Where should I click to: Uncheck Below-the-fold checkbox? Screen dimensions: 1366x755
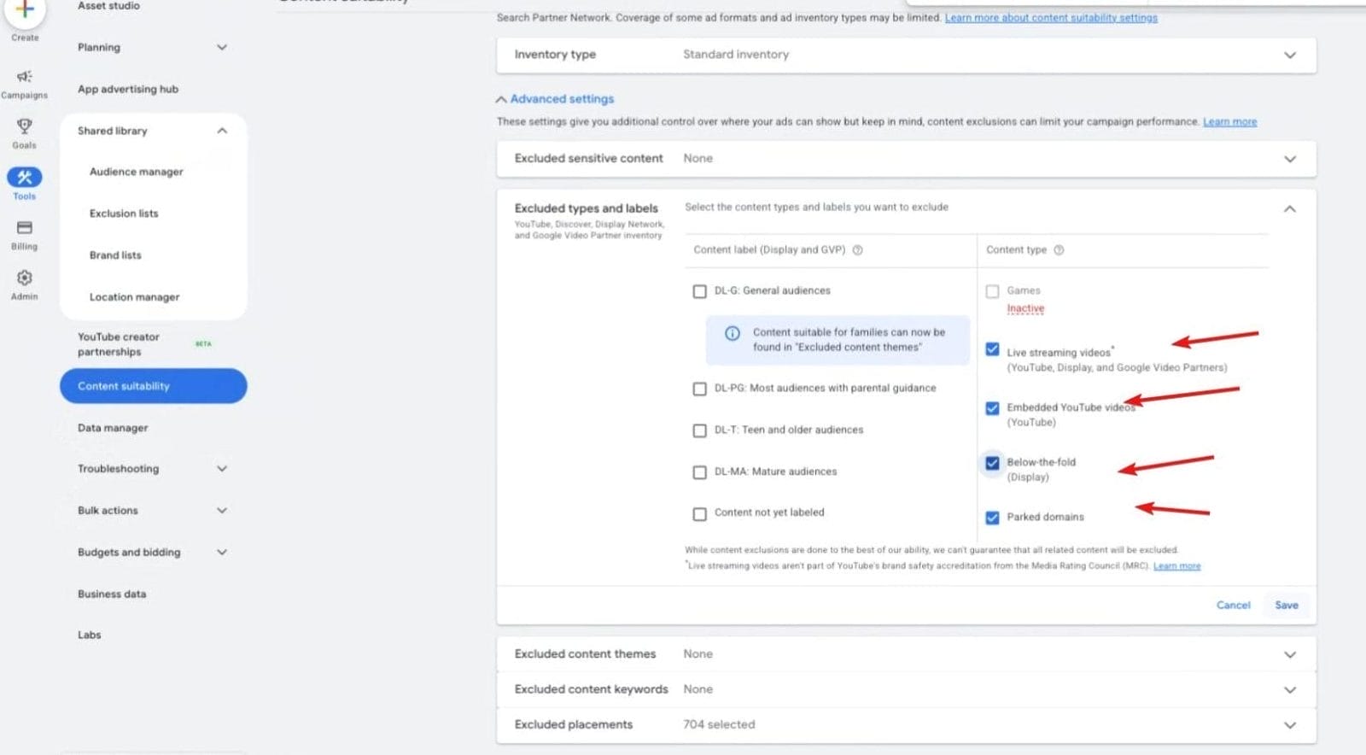click(992, 463)
